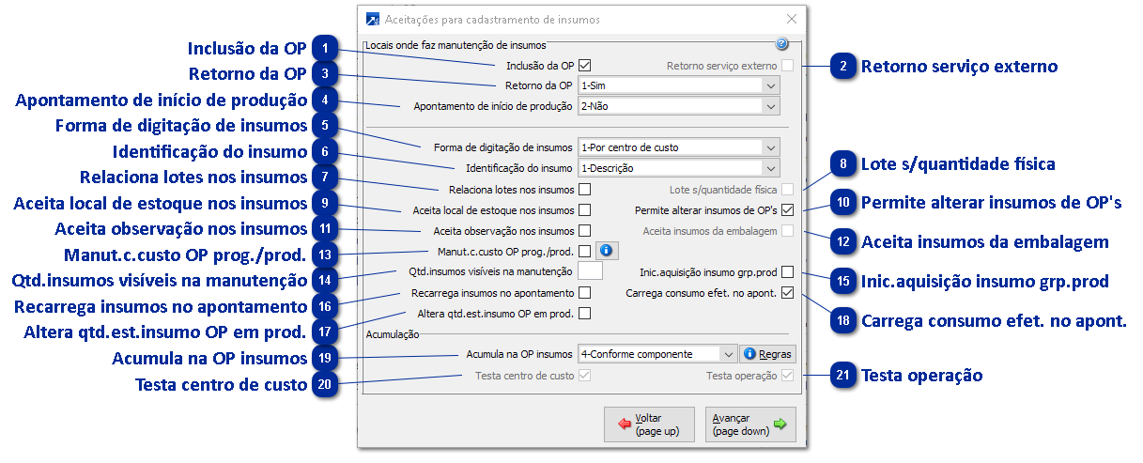Click numbered callout badge 1
1143x463 pixels.
[324, 49]
